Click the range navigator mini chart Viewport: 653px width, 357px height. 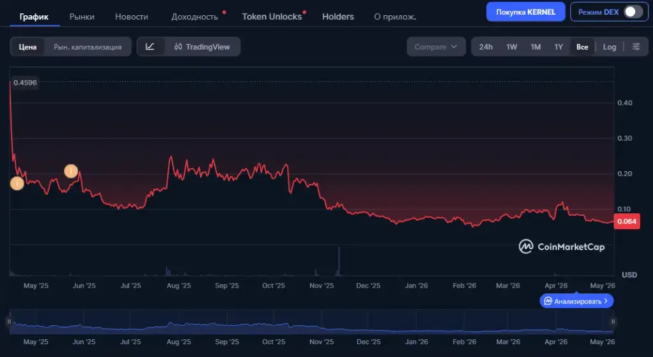coord(311,322)
